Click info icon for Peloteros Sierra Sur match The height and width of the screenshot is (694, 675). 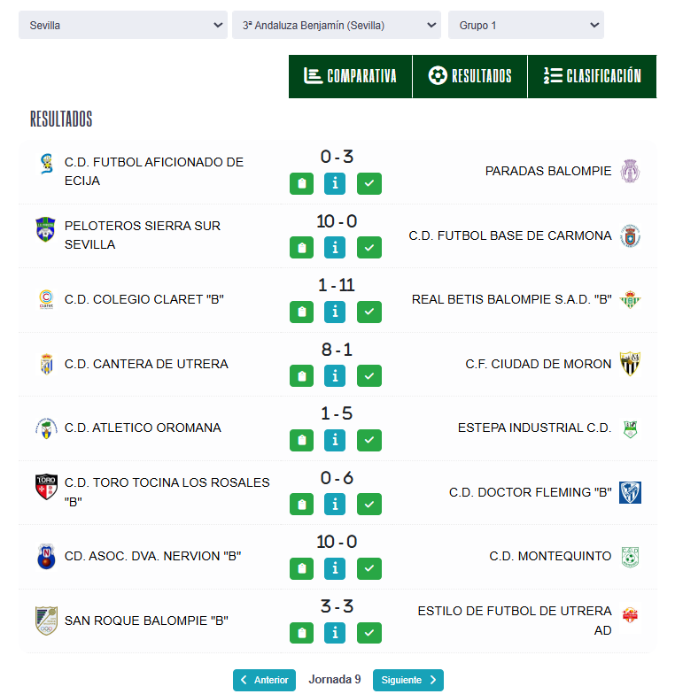tap(335, 248)
